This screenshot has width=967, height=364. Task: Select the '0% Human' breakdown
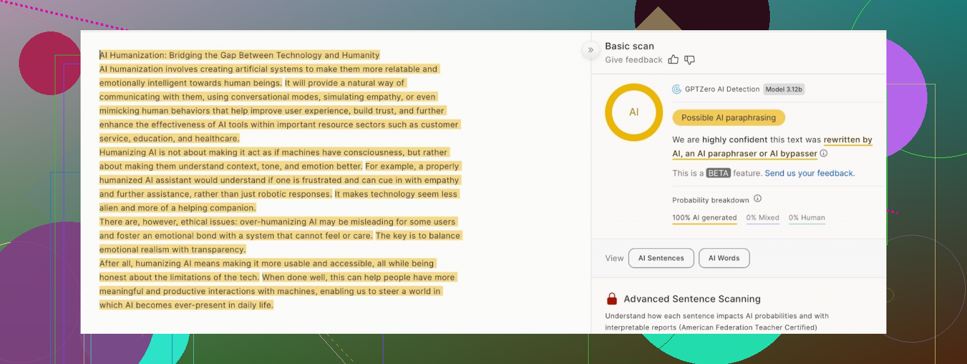click(806, 218)
